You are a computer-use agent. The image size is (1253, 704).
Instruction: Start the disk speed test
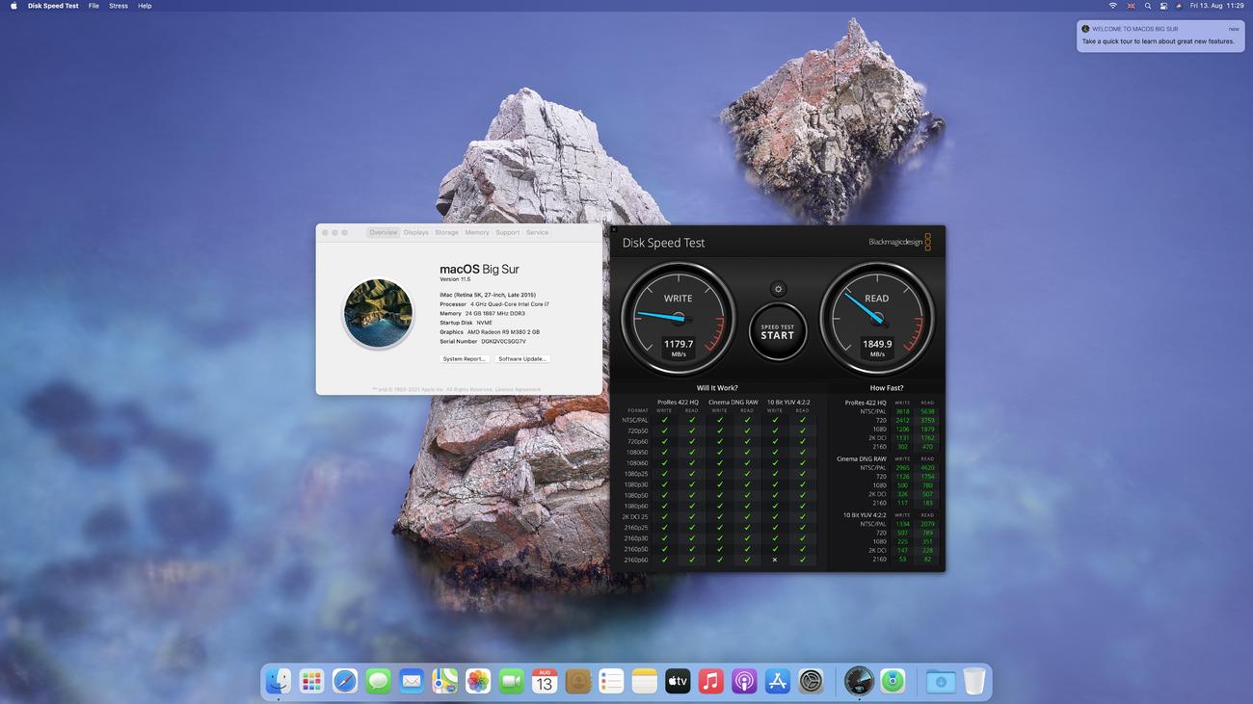point(777,330)
